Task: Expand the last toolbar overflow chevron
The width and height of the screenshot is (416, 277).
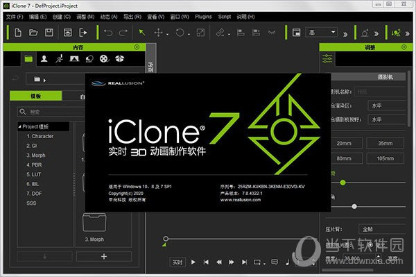Action: (x=407, y=34)
